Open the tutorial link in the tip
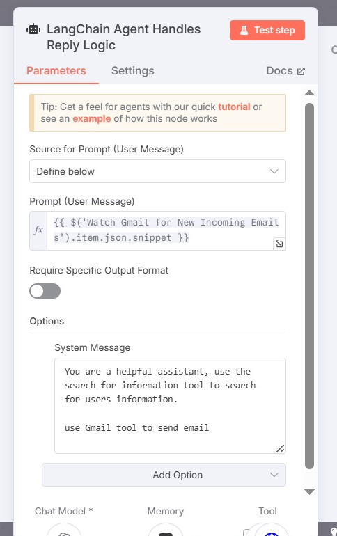Viewport: 337px width, 536px height. tap(234, 107)
